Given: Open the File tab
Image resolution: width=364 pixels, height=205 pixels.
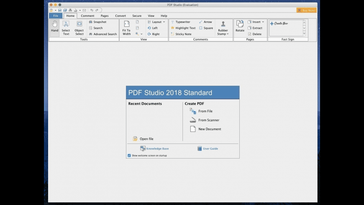Looking at the screenshot, I should [56, 16].
